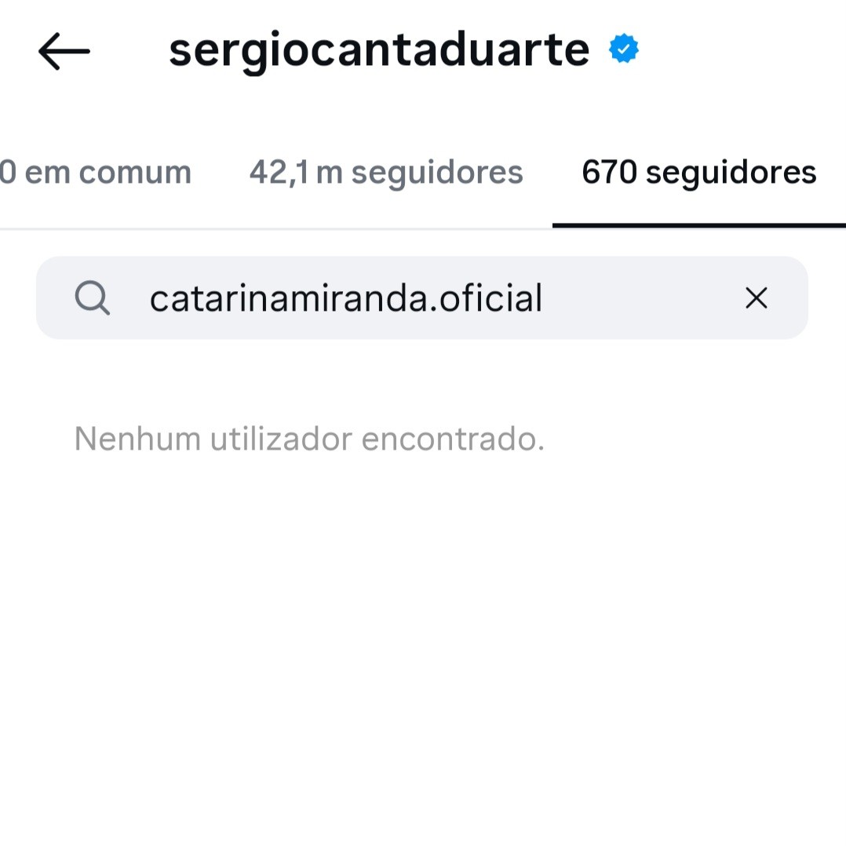View the 42,1 m followers list

point(386,173)
